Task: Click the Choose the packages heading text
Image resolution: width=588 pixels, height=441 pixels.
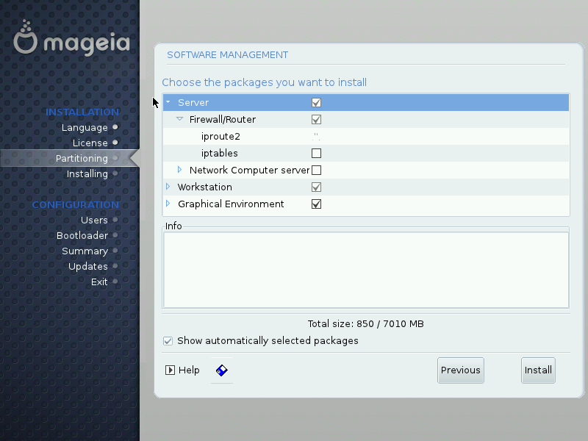Action: [x=265, y=82]
